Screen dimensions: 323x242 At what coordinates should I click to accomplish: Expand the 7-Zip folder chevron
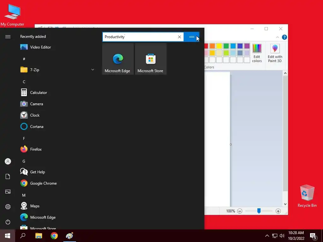(x=93, y=70)
